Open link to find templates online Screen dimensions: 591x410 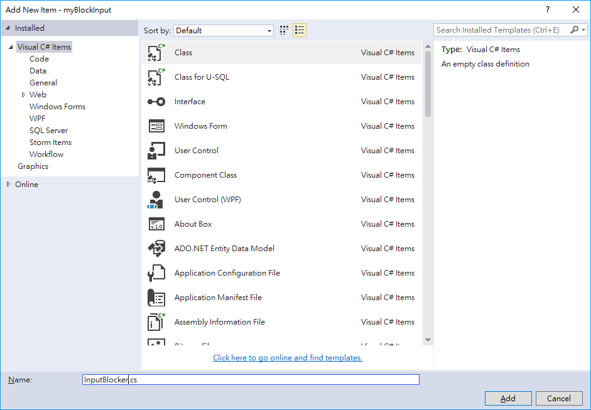288,358
